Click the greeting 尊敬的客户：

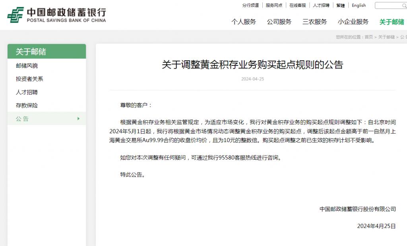click(x=136, y=105)
